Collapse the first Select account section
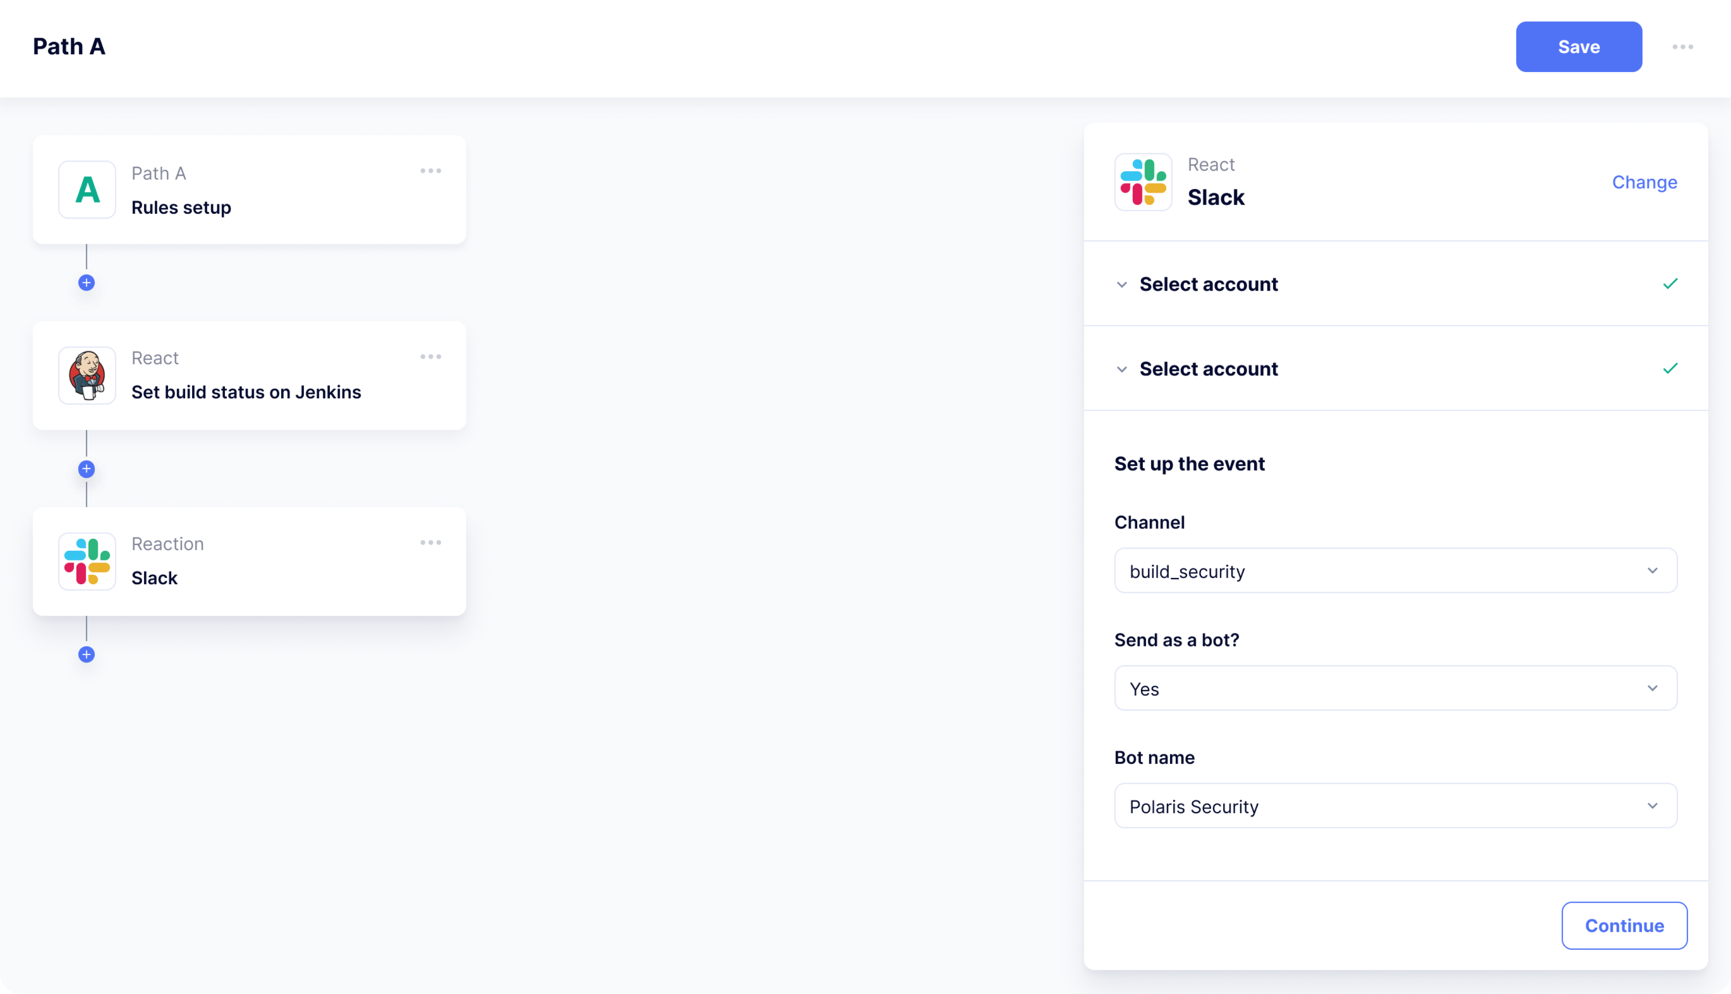 coord(1121,284)
